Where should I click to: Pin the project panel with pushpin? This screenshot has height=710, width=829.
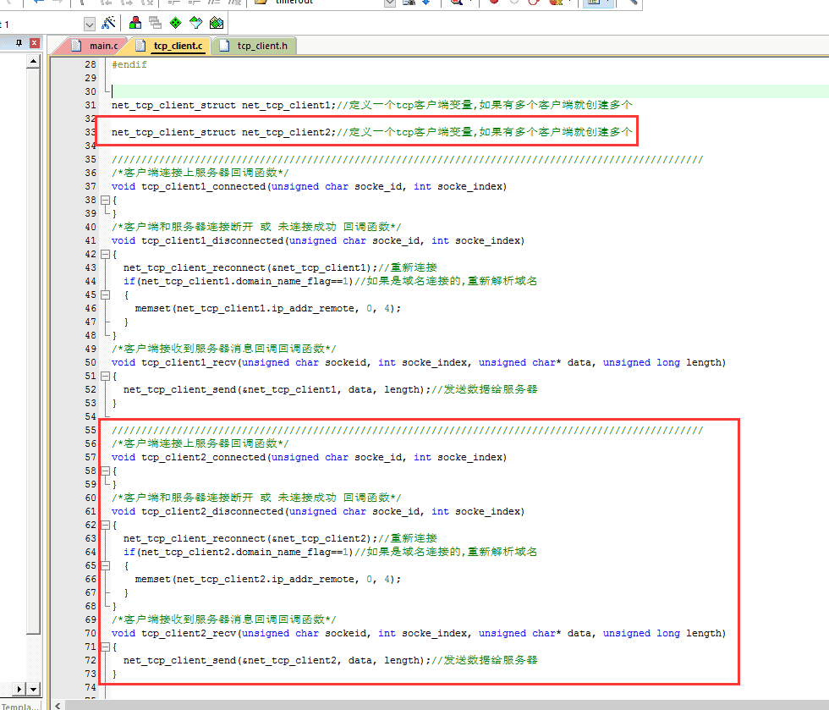[19, 43]
